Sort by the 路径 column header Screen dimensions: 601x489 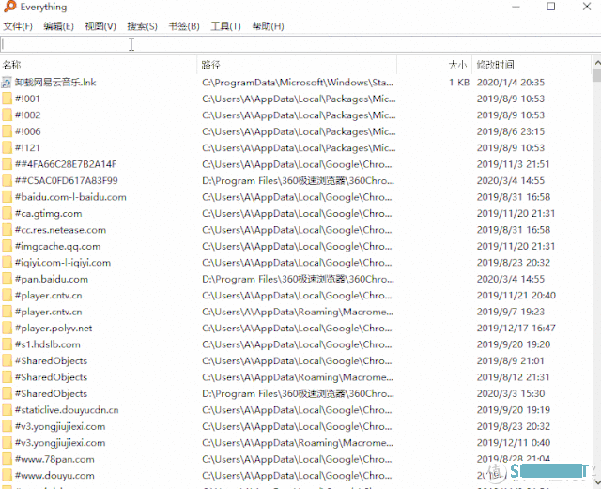click(x=297, y=65)
